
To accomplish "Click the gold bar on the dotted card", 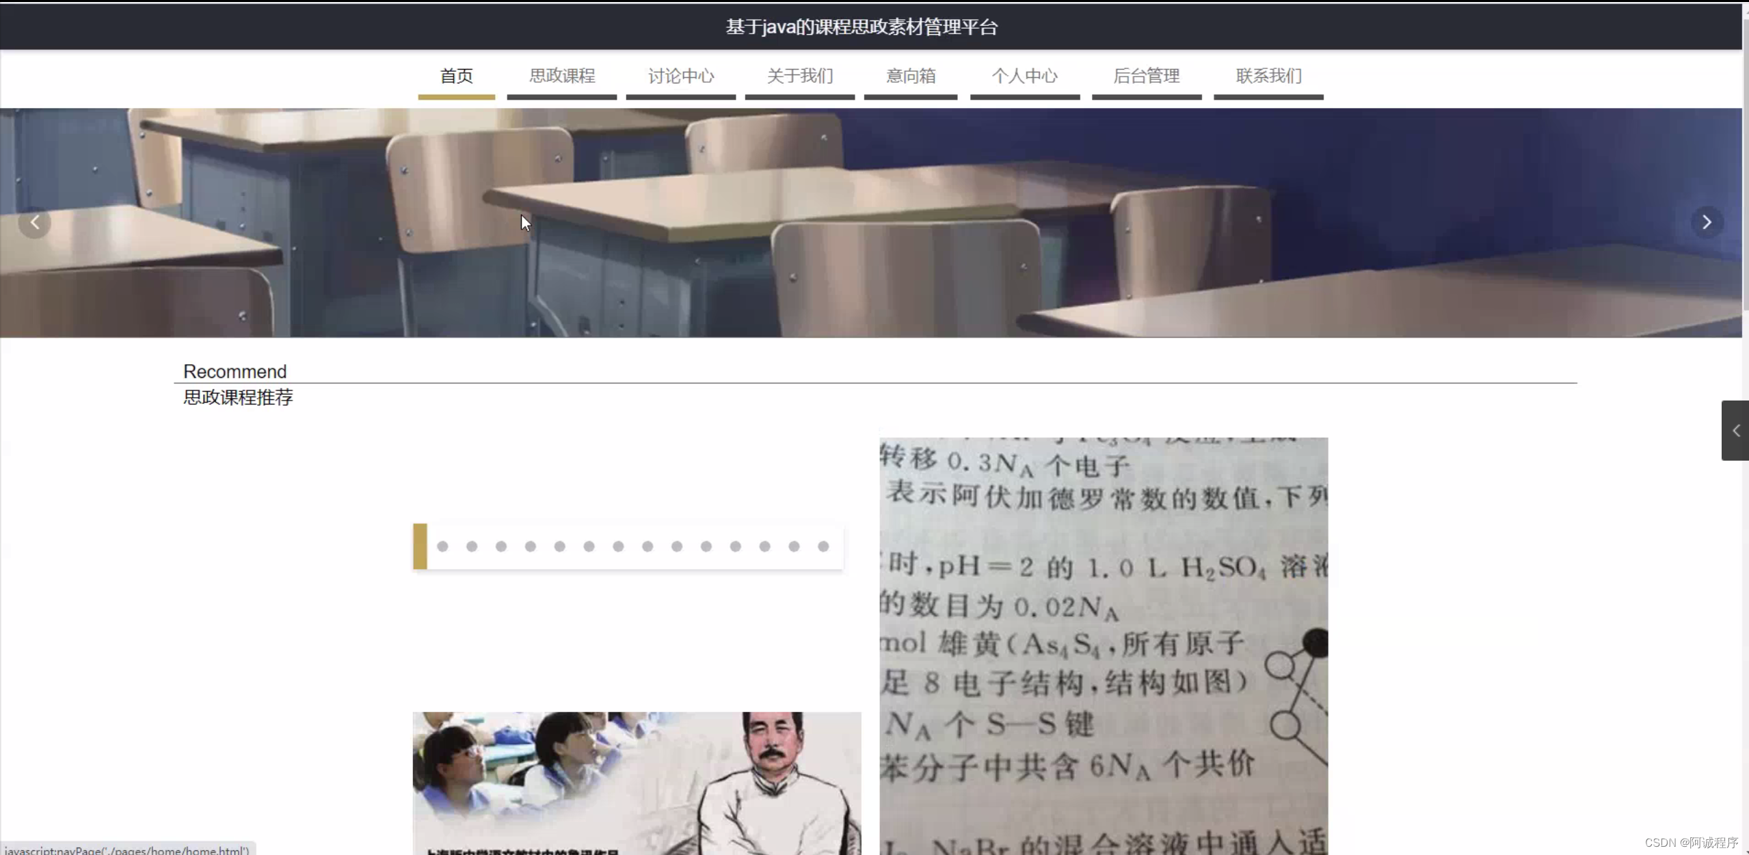I will 420,546.
